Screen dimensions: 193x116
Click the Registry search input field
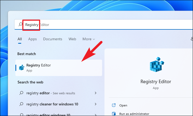103,25
